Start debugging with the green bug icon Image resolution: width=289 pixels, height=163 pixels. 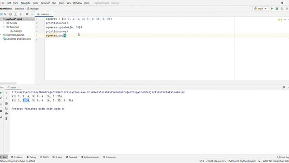tap(277, 9)
